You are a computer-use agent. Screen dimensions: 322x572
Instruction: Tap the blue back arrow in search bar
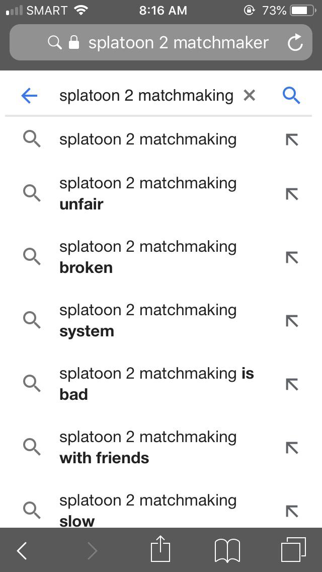click(x=30, y=95)
